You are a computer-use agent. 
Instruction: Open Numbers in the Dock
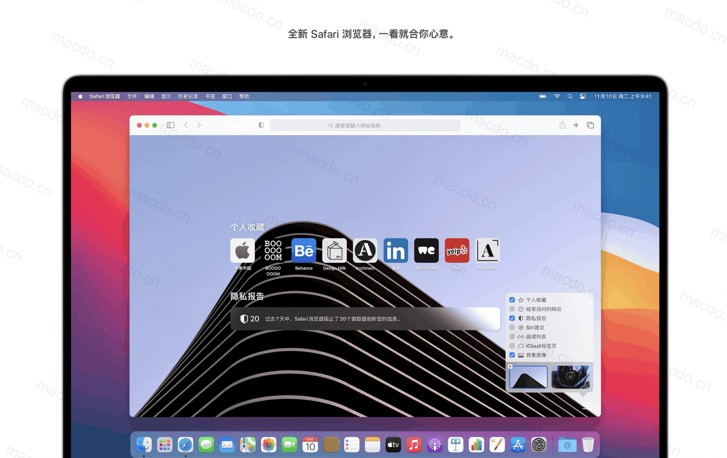coord(476,445)
